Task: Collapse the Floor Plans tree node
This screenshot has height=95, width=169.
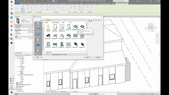Action: 17,59
